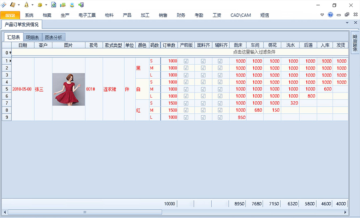This screenshot has height=218, width=360.
Task: Click the blue user icon in toolbar
Action: tap(72, 5)
